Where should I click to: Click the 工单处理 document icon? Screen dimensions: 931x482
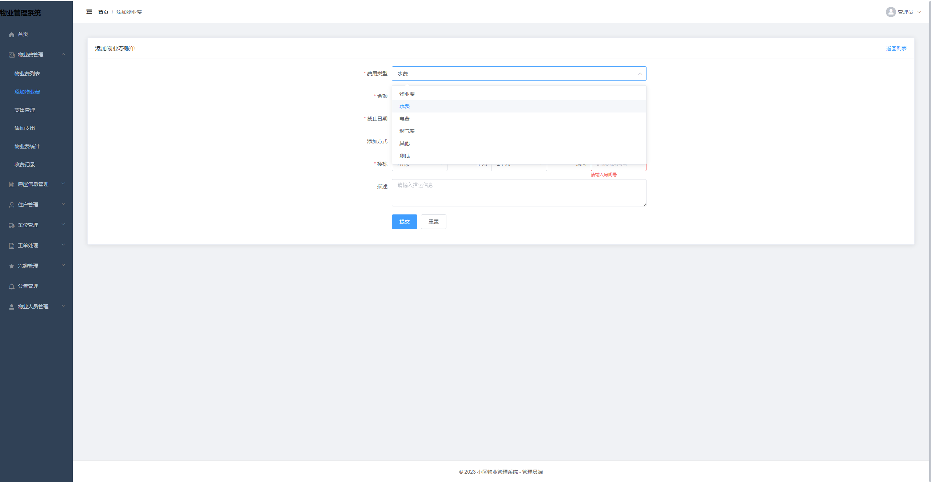[12, 246]
